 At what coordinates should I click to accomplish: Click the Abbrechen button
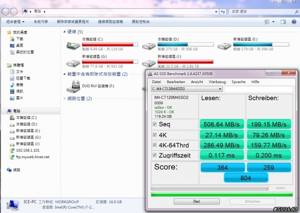[x=253, y=201]
